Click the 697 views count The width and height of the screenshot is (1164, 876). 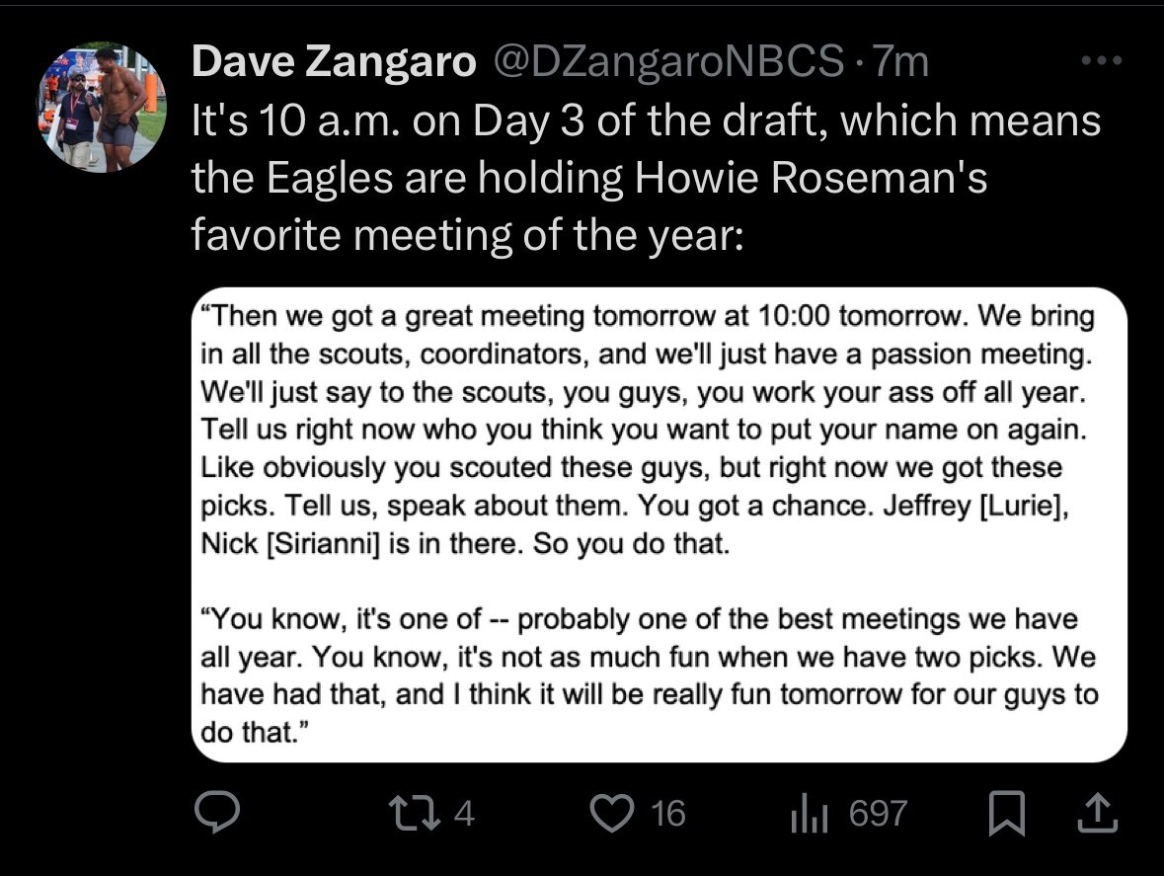tap(878, 813)
